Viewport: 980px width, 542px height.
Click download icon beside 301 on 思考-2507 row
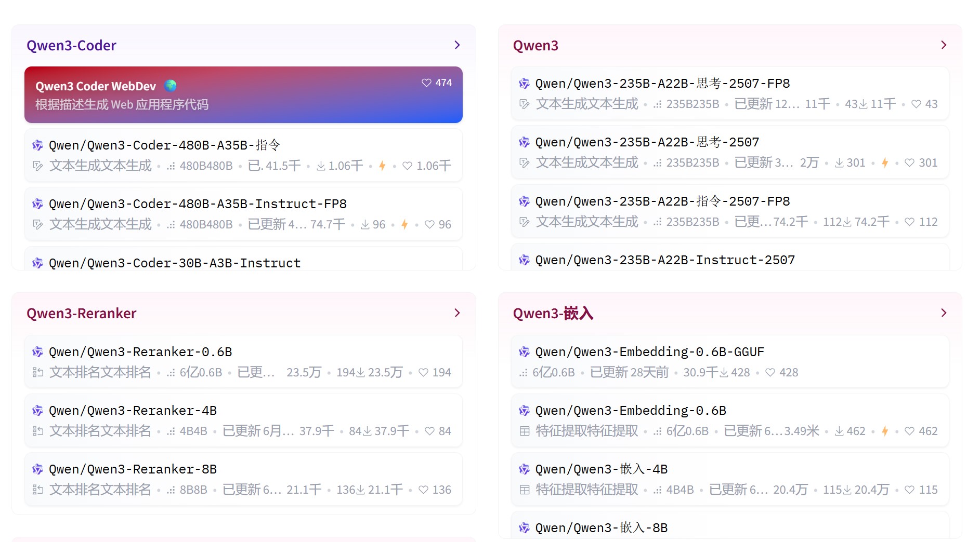(x=840, y=163)
